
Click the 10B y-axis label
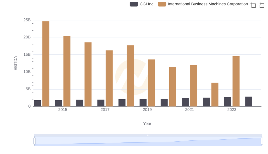click(27, 72)
